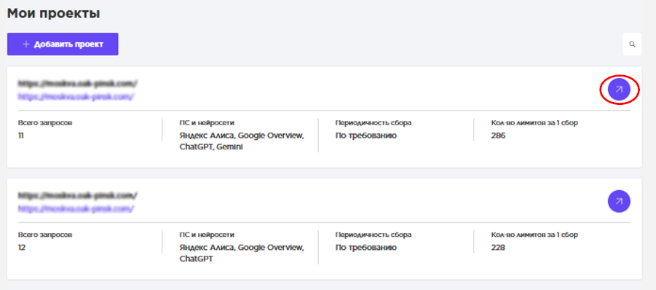Screen dimensions: 656x290
Task: Click the limit value 228
Action: click(x=498, y=247)
